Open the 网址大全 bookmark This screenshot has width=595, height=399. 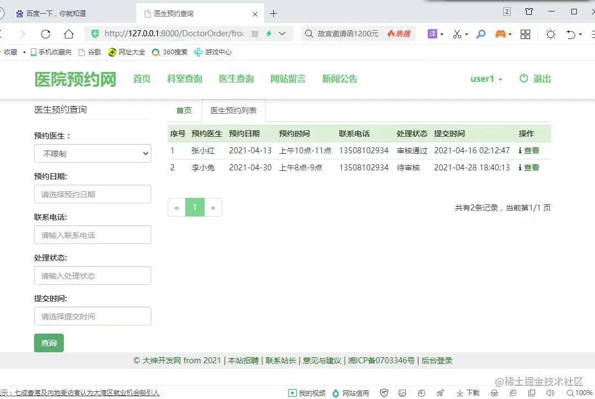(x=126, y=52)
